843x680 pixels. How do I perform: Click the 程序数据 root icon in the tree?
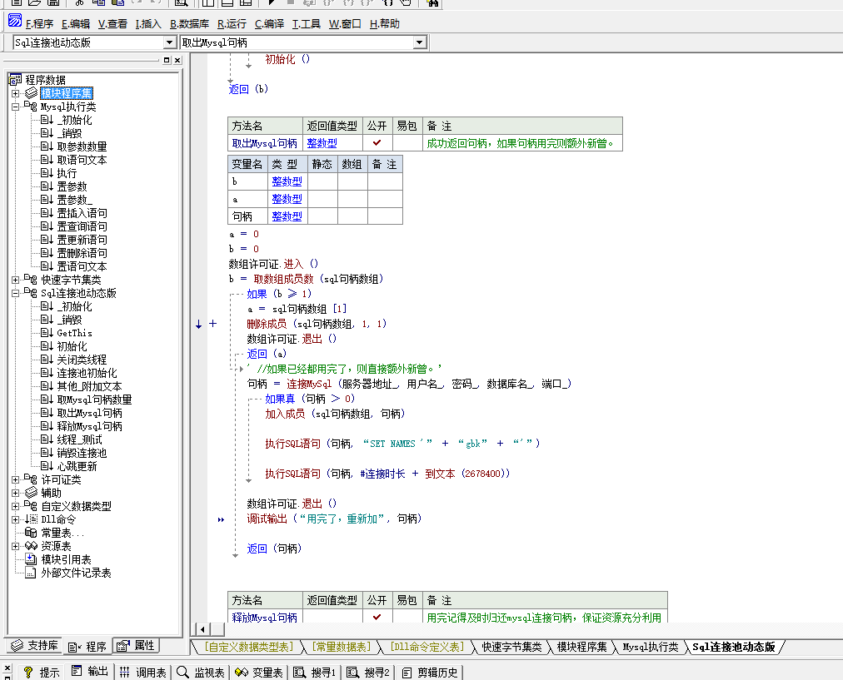[15, 80]
